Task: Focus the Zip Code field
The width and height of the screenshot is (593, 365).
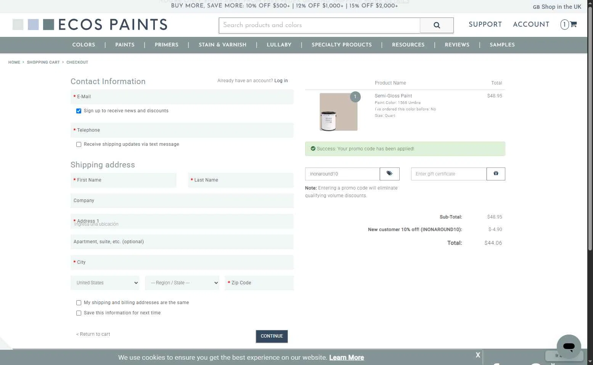Action: coord(259,283)
